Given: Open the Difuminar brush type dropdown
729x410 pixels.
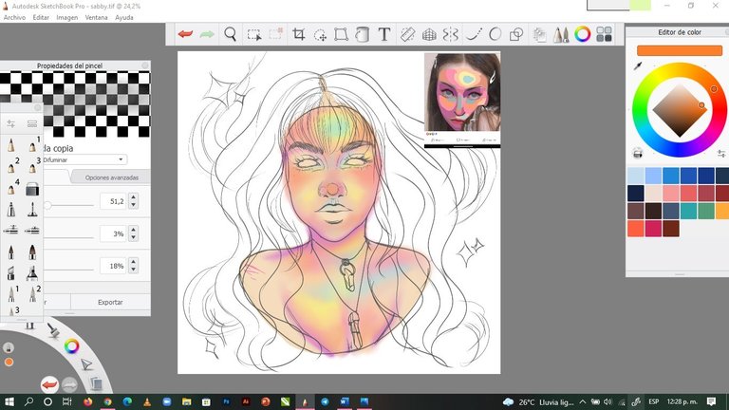Looking at the screenshot, I should [85, 159].
